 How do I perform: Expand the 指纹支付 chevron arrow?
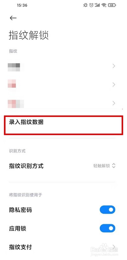click(114, 246)
